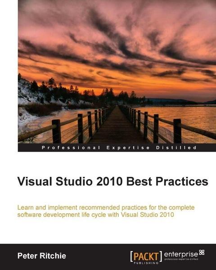Click the nearest left fence post
The height and width of the screenshot is (270, 216).
(x=57, y=131)
